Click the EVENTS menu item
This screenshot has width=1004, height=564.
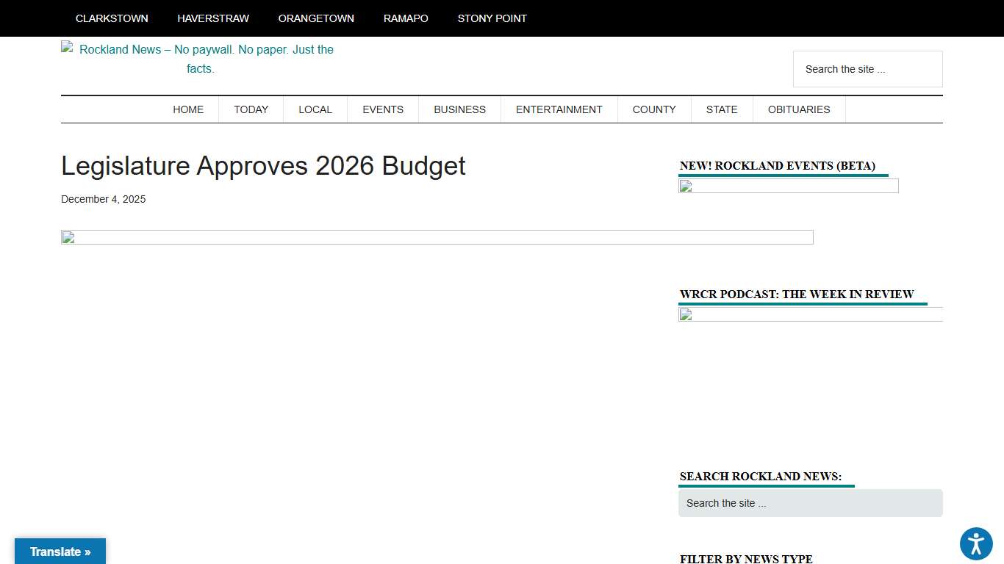383,109
